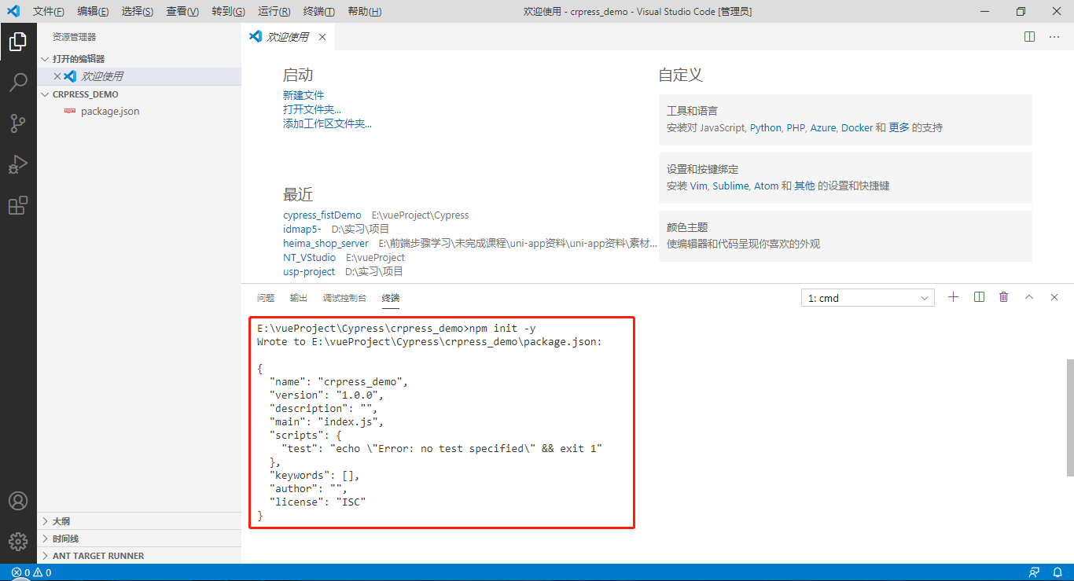The height and width of the screenshot is (581, 1074).
Task: Close the 欢迎使用 editor tab
Action: (x=322, y=37)
